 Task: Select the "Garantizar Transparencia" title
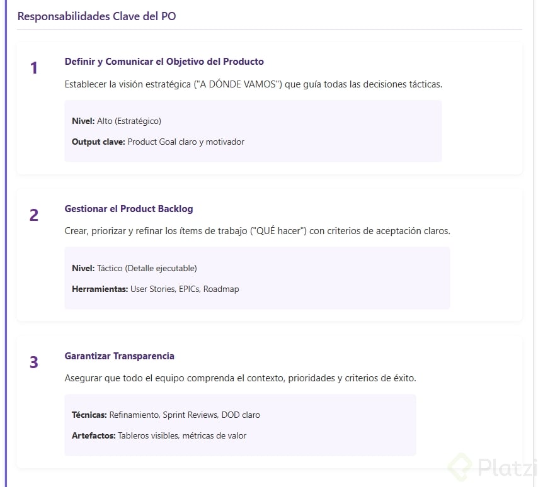tap(119, 356)
